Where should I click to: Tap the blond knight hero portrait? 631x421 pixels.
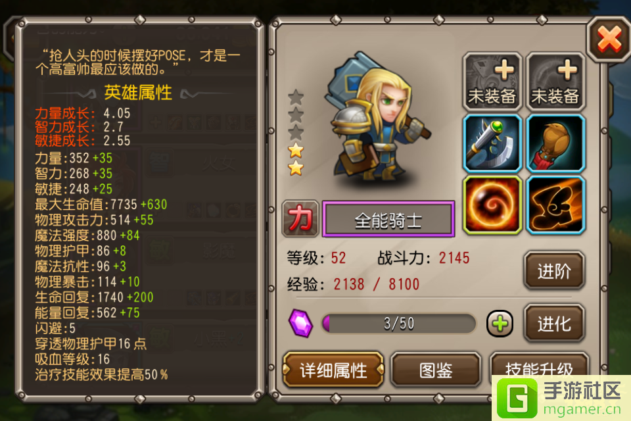376,117
